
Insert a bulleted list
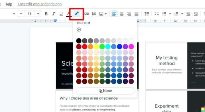164,14
